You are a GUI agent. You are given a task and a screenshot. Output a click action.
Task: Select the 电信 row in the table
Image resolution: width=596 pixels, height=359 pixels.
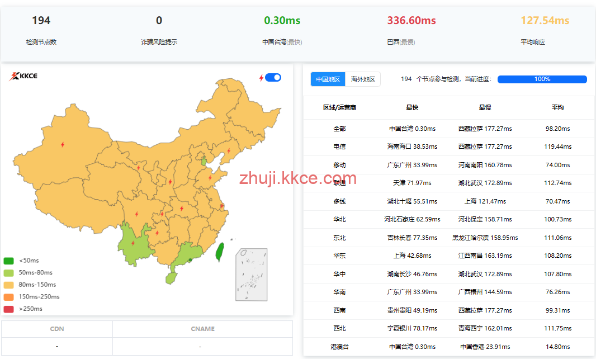pos(339,147)
